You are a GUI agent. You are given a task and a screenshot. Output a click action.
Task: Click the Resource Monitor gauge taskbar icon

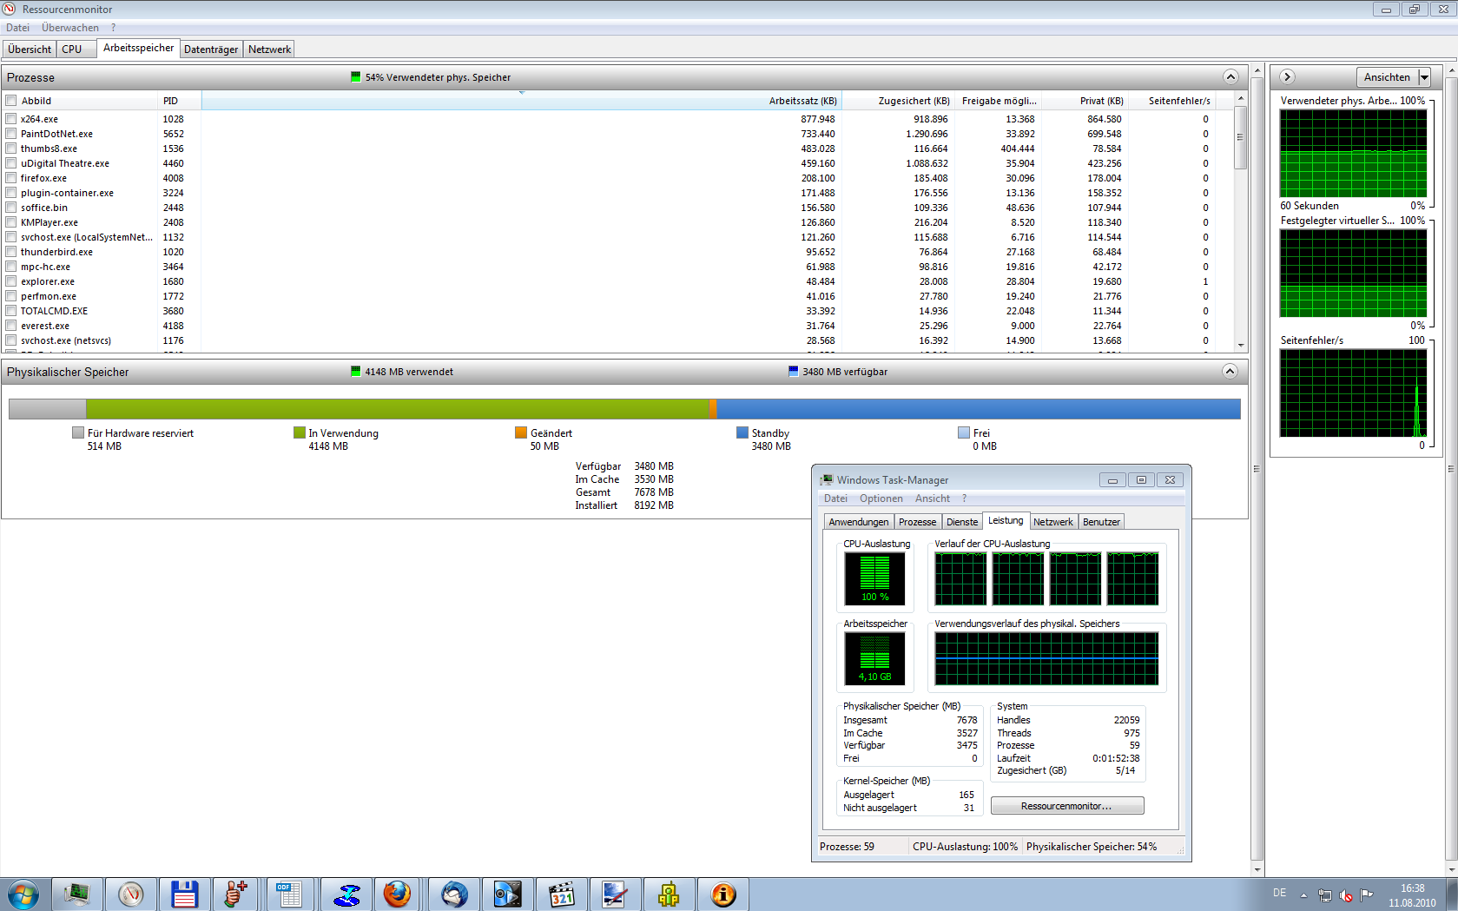[131, 894]
